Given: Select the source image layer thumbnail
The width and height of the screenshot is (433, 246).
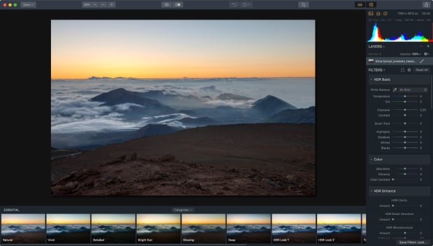Looking at the screenshot, I should 371,61.
